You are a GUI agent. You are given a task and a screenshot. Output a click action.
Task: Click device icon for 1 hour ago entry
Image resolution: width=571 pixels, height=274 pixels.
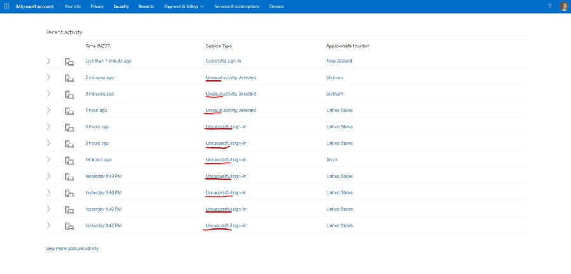point(69,111)
